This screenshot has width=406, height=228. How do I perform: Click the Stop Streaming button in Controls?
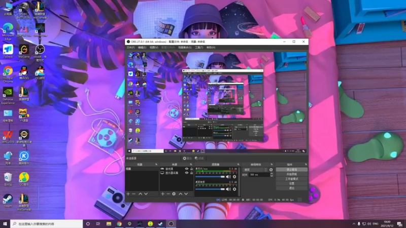[291, 170]
